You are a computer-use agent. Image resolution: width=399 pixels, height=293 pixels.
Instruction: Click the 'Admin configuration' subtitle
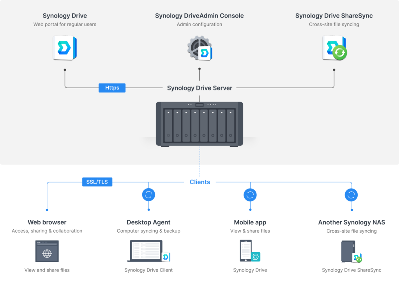199,25
